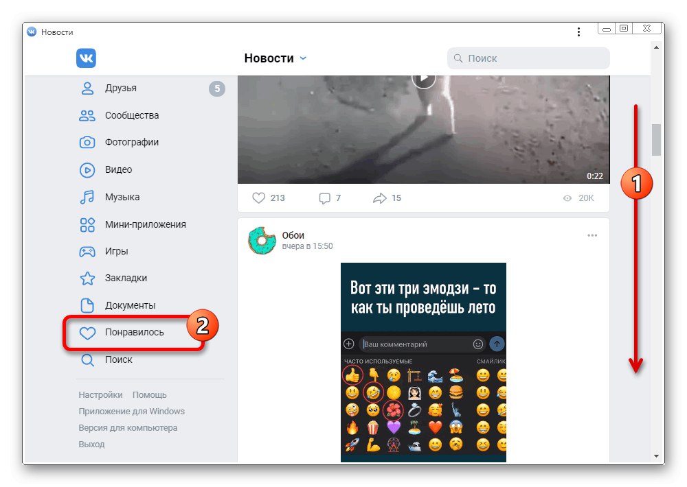Image resolution: width=687 pixels, height=487 pixels.
Task: Click the Выход logout link
Action: coord(91,444)
